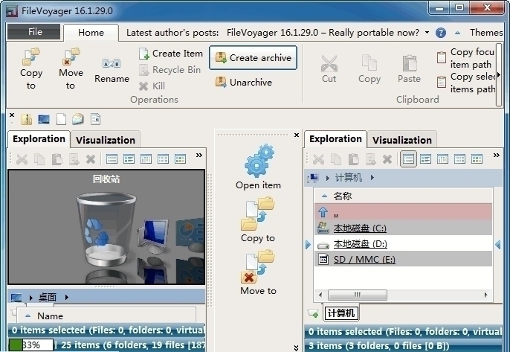Click the 名称 column header
510x352 pixels.
pos(403,196)
